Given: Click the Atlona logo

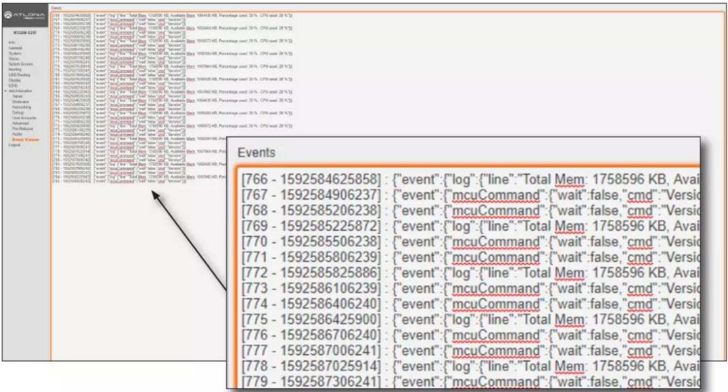Looking at the screenshot, I should (24, 16).
